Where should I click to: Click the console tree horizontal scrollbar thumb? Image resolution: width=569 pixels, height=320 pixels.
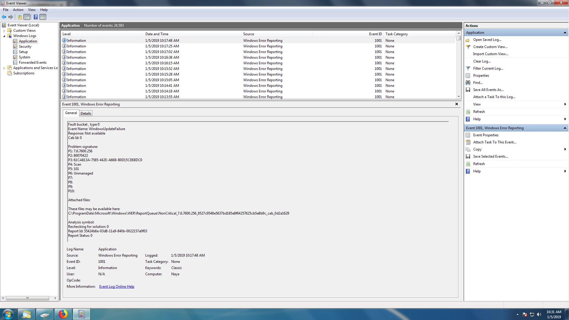click(x=27, y=298)
